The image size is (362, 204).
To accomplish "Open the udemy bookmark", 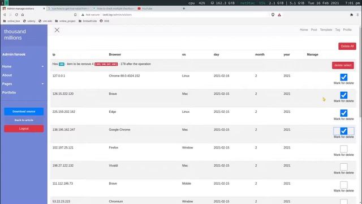I will click(x=29, y=21).
